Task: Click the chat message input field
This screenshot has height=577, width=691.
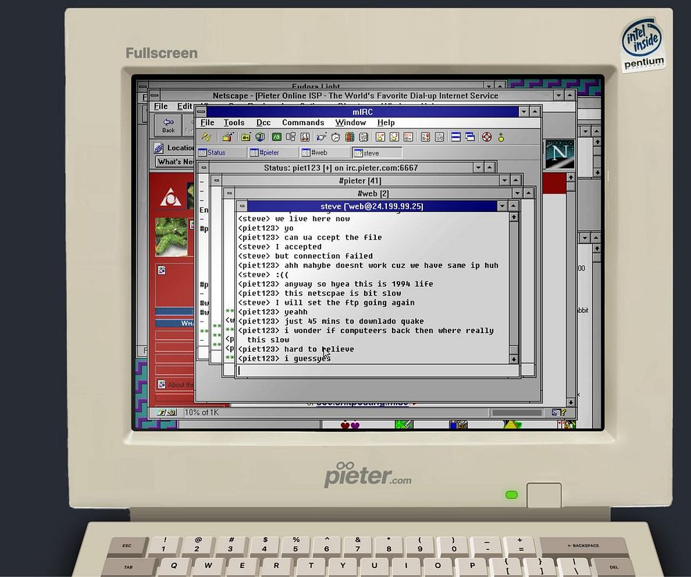Action: [378, 370]
